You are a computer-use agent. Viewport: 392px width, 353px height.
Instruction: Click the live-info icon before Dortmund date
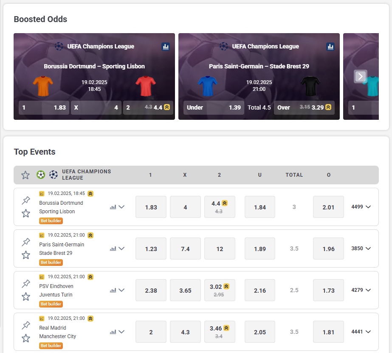pyautogui.click(x=42, y=194)
